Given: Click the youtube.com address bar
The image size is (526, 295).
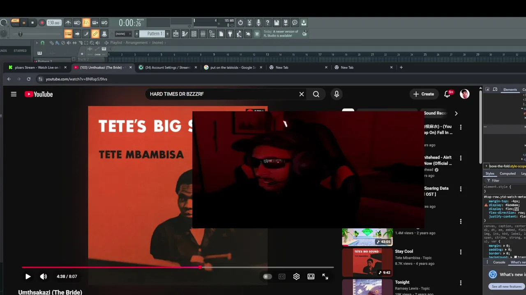Looking at the screenshot, I should tap(76, 79).
